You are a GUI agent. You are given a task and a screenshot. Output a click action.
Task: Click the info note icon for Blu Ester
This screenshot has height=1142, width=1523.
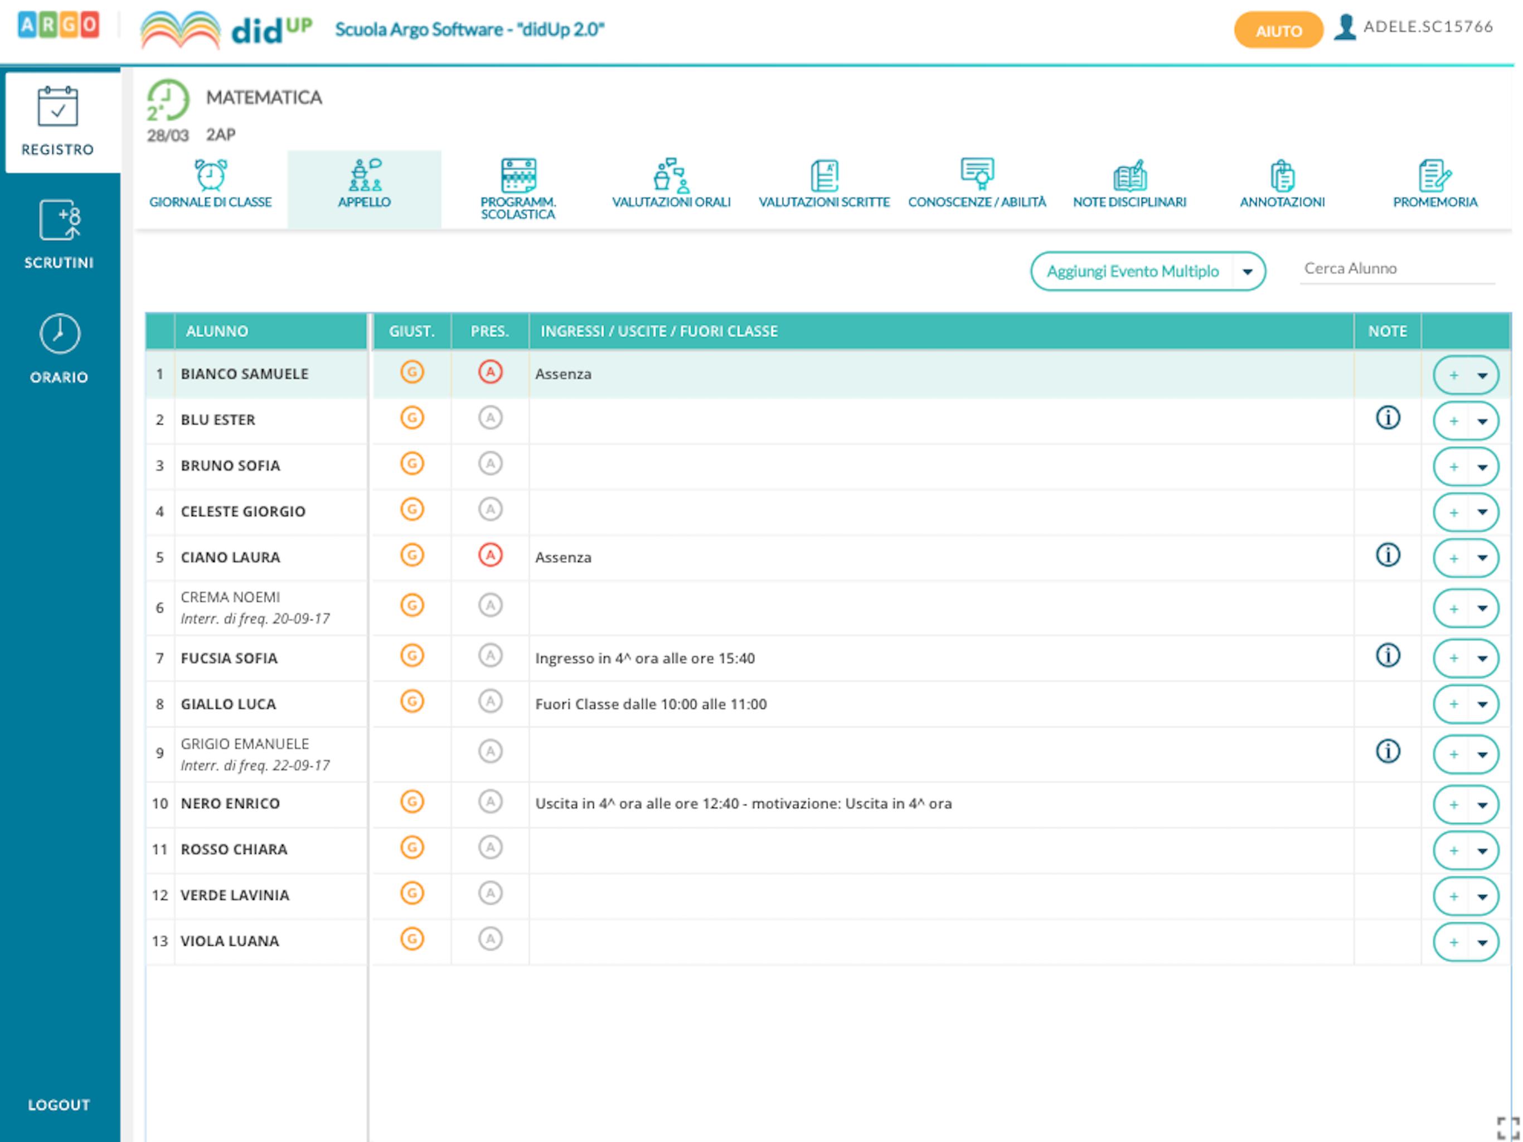click(x=1388, y=418)
